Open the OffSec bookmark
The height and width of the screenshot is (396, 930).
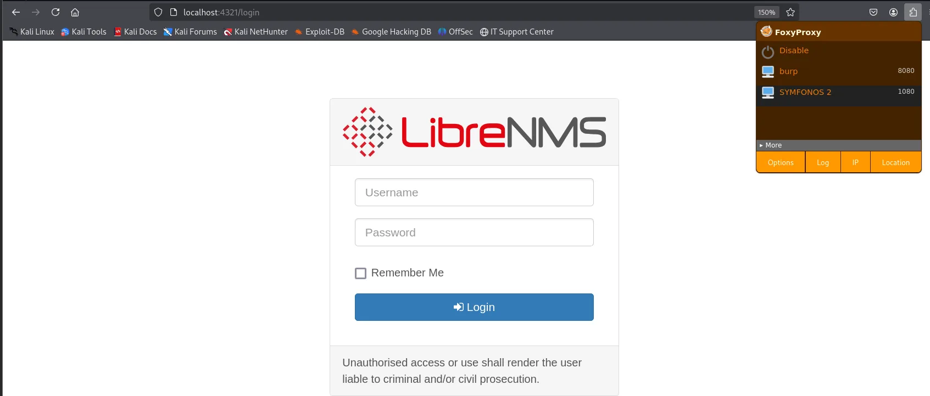(455, 32)
